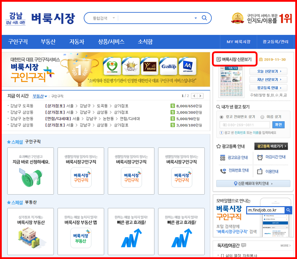297x259 pixels.
Task: Click the speech bubble icon by 독자참여공간
Action: pyautogui.click(x=244, y=245)
